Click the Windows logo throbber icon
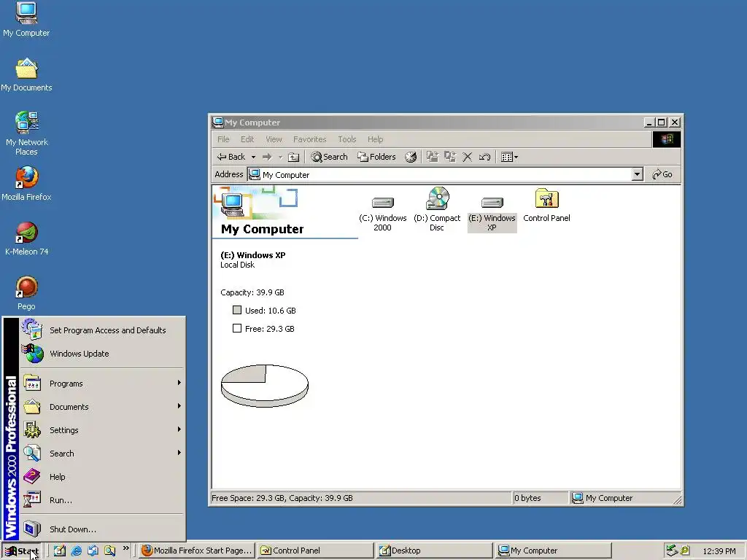747x560 pixels. tap(667, 139)
